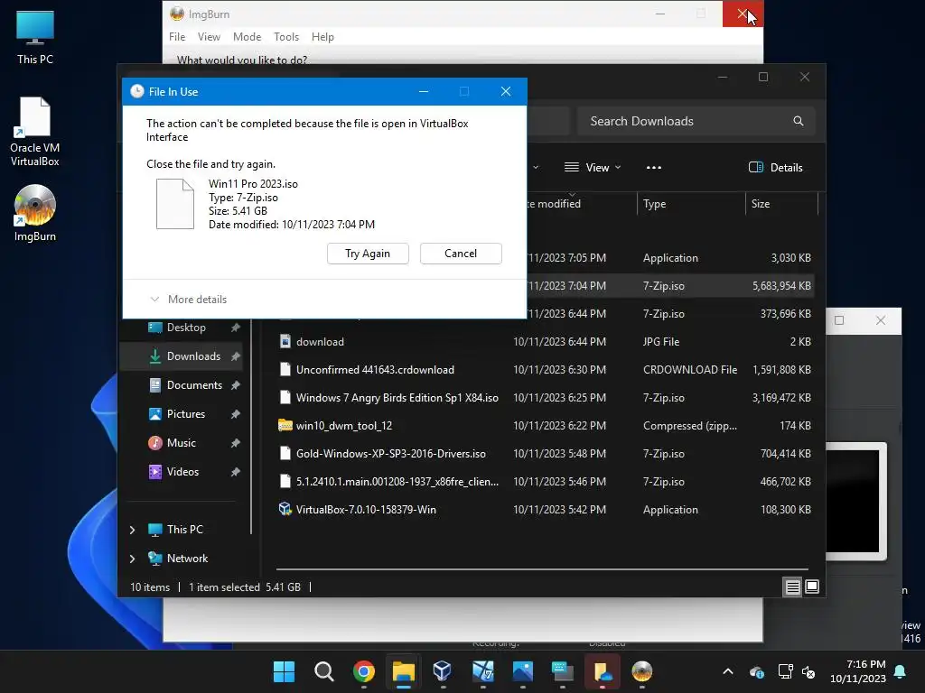Click the network tray icon
This screenshot has width=925, height=693.
pyautogui.click(x=785, y=671)
